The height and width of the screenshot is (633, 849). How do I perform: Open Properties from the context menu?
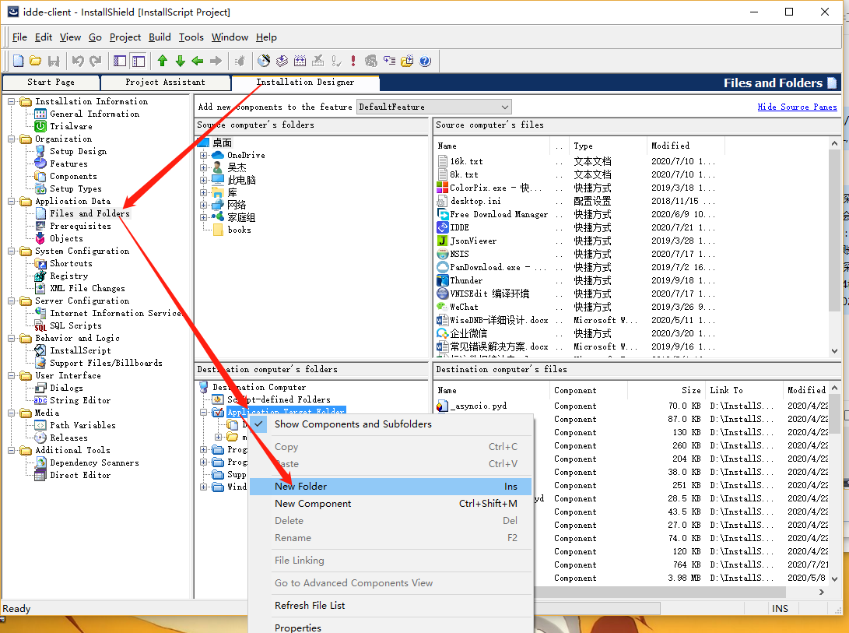(x=391, y=628)
